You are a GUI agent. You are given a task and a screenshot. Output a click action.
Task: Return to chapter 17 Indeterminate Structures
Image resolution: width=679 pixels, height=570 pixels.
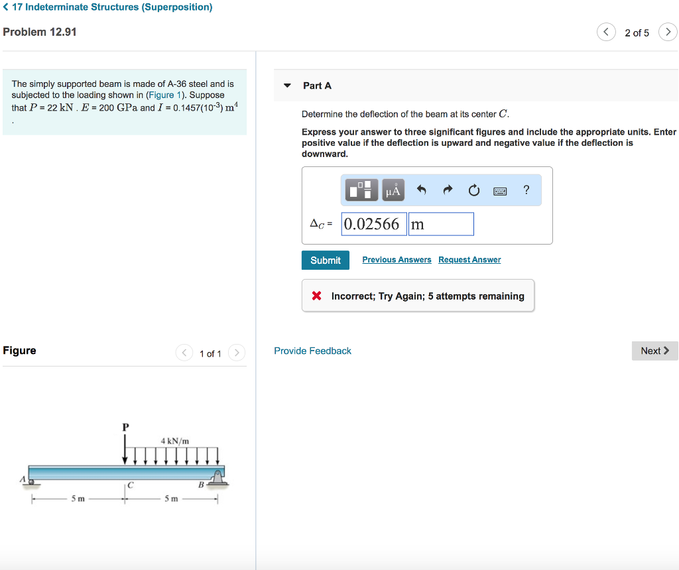[x=107, y=7]
